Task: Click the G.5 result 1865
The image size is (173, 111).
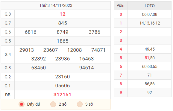Action: 63,41
